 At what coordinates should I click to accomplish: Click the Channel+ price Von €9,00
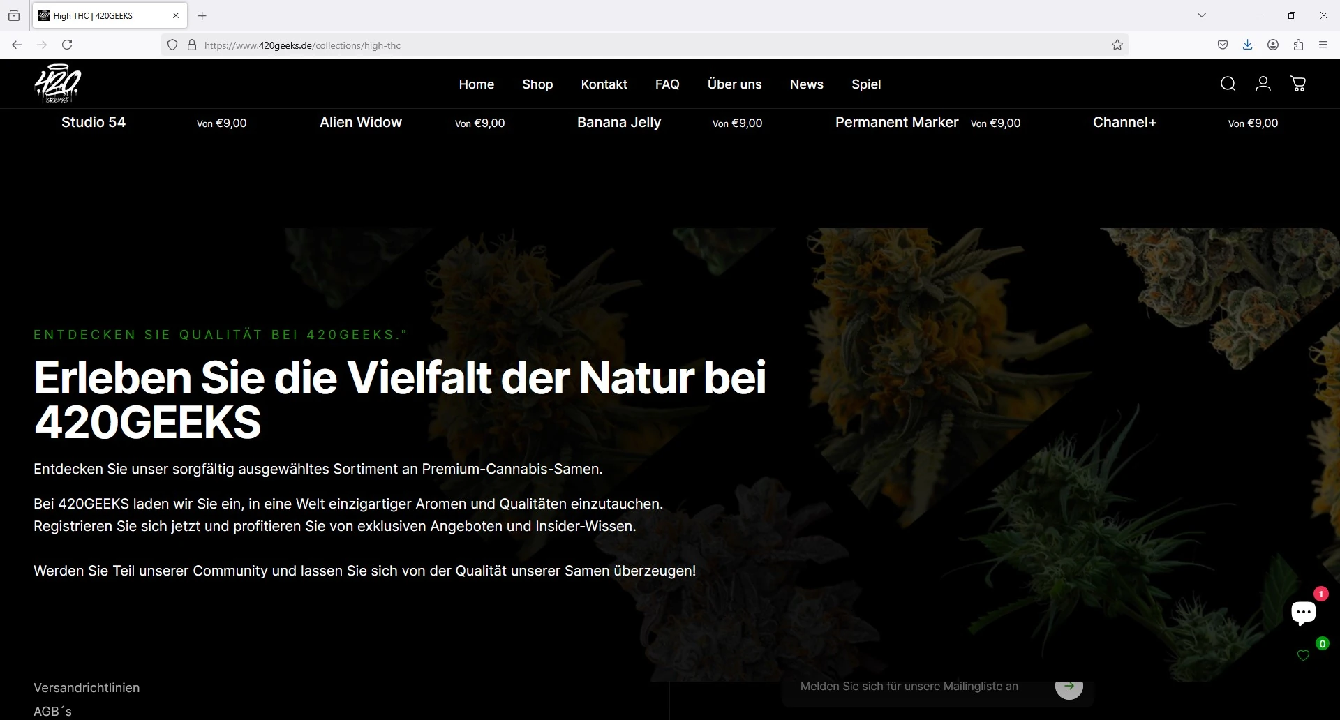point(1253,123)
